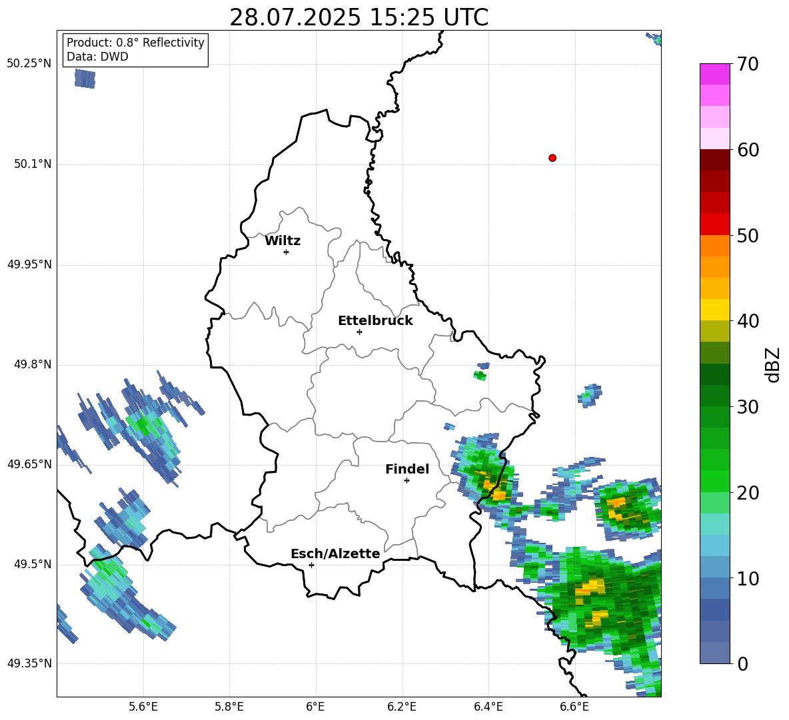Click the colorbar label 40
The width and height of the screenshot is (789, 720).
click(748, 321)
